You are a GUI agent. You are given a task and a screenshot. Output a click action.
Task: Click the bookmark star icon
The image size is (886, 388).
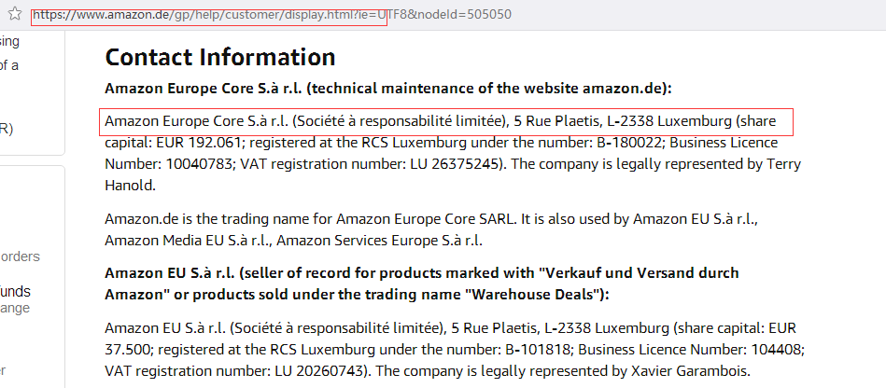click(x=15, y=16)
